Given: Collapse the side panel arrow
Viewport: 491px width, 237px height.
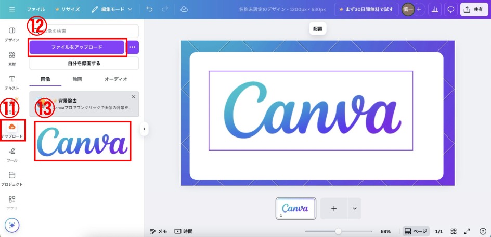Looking at the screenshot, I should point(144,129).
